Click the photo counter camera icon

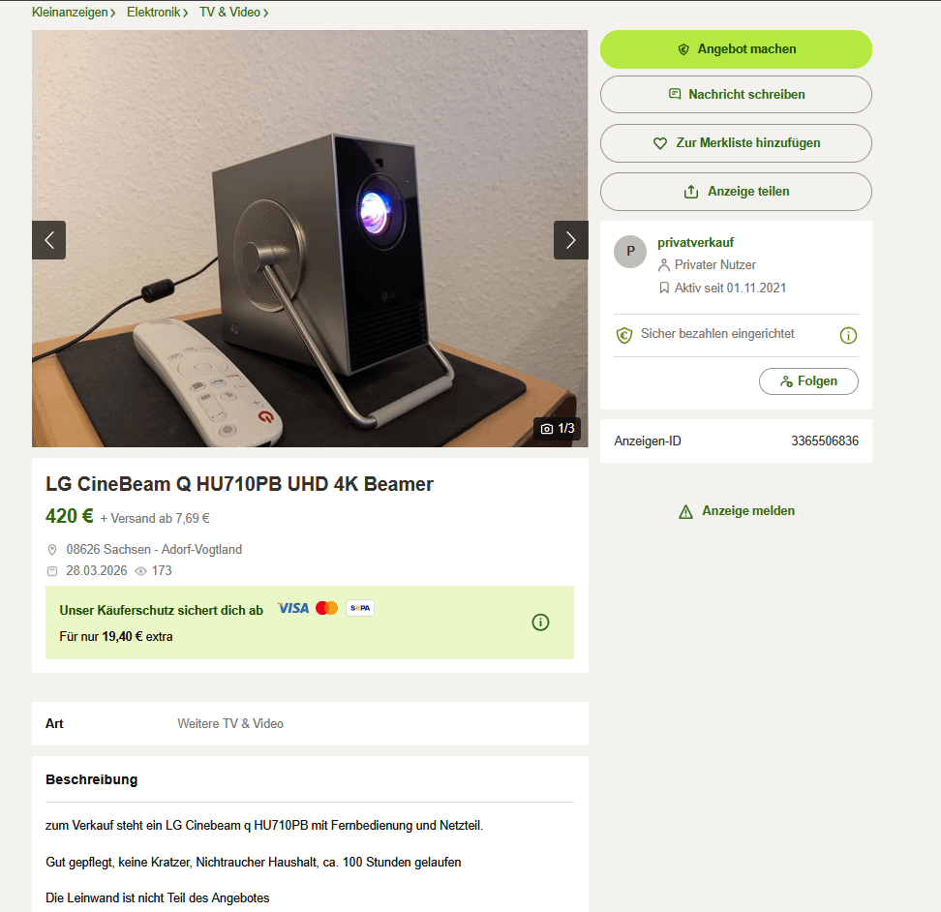[547, 428]
